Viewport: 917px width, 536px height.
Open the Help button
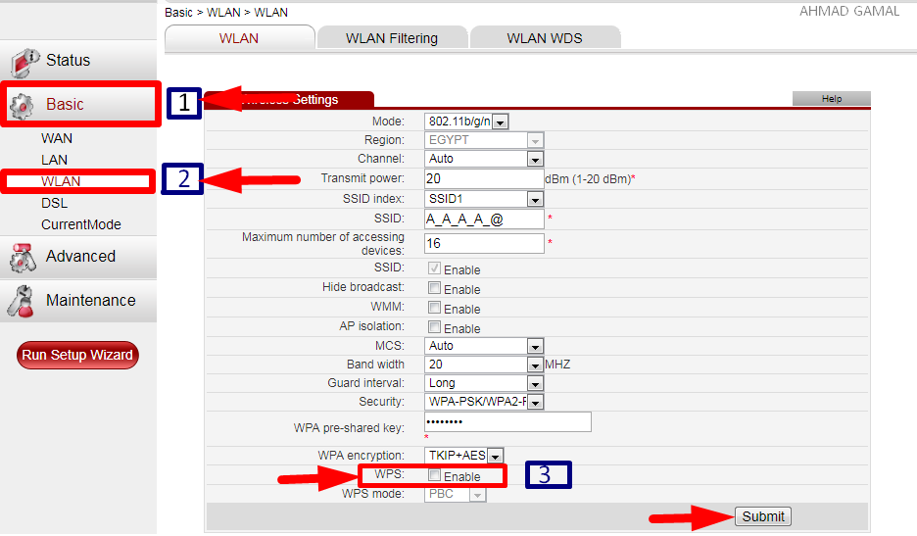point(831,99)
